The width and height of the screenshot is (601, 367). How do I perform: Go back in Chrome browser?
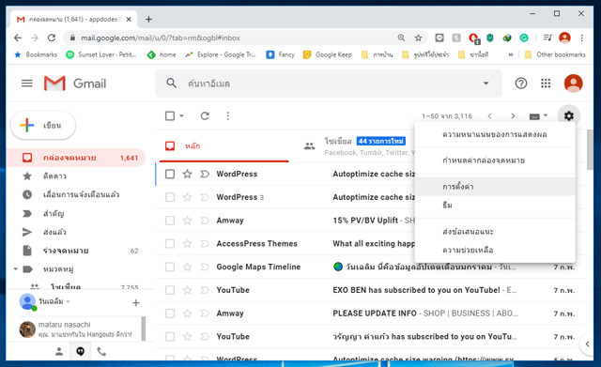18,38
